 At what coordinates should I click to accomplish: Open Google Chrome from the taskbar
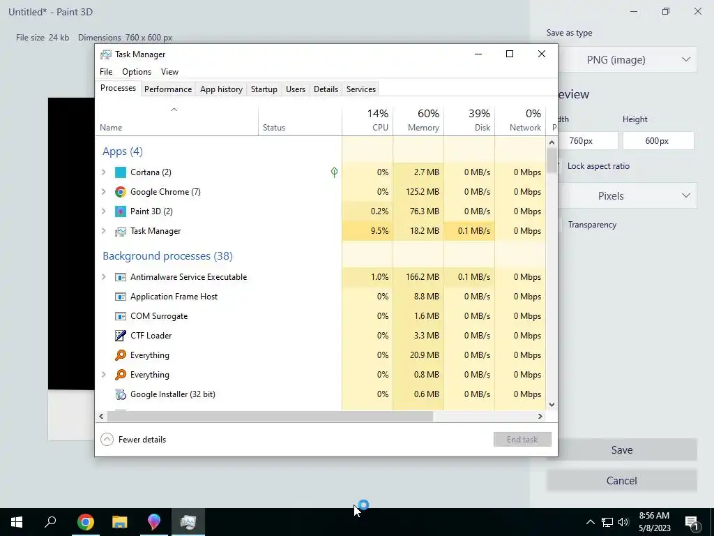[x=85, y=522]
